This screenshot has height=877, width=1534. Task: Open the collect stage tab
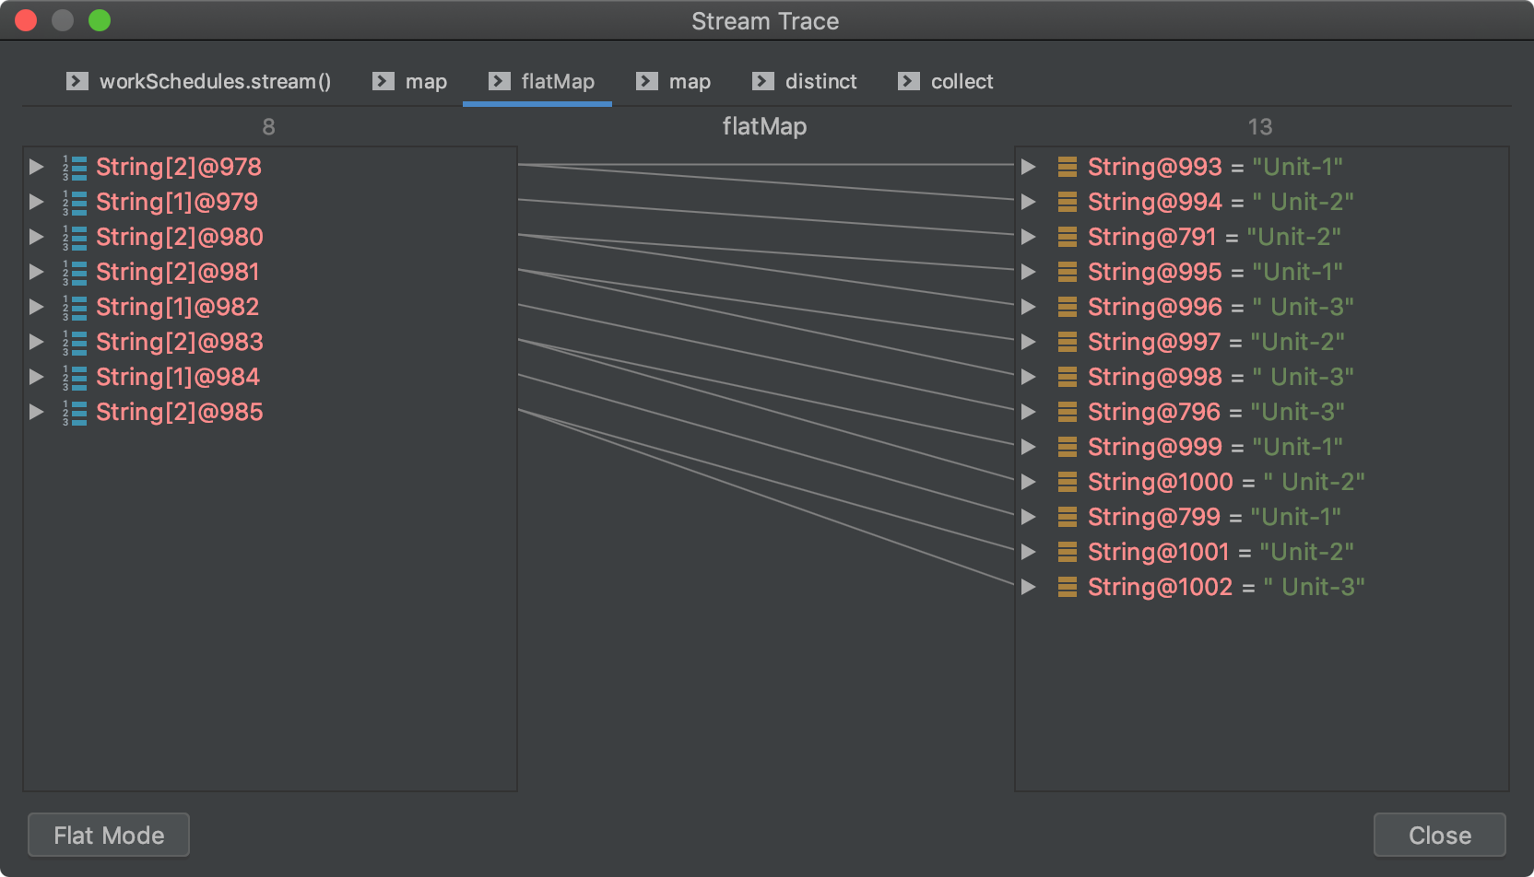point(962,81)
